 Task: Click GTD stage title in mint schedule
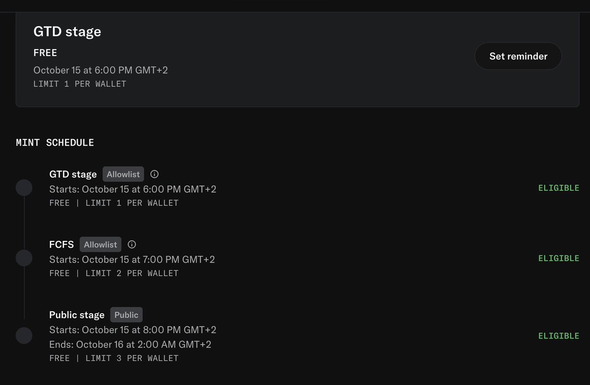tap(73, 174)
